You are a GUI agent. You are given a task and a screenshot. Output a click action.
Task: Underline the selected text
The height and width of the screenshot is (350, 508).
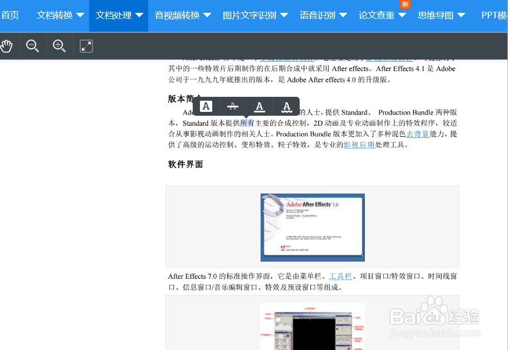(x=259, y=106)
